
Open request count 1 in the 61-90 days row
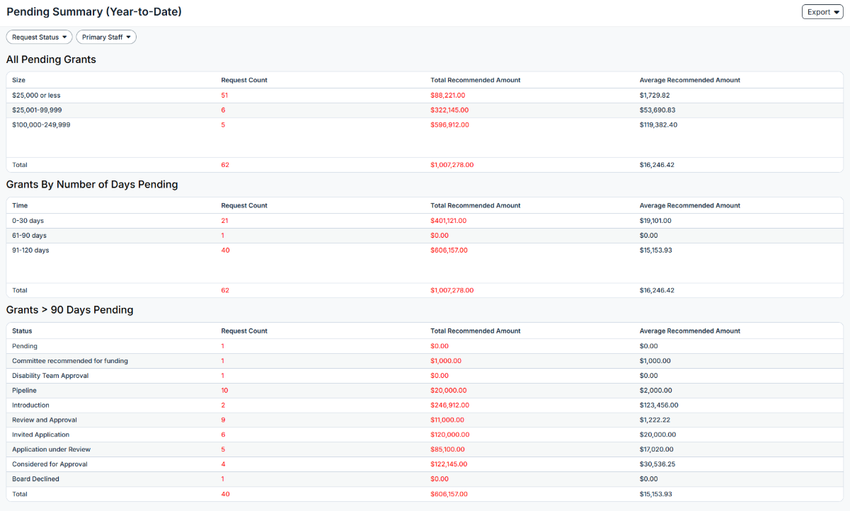click(222, 236)
